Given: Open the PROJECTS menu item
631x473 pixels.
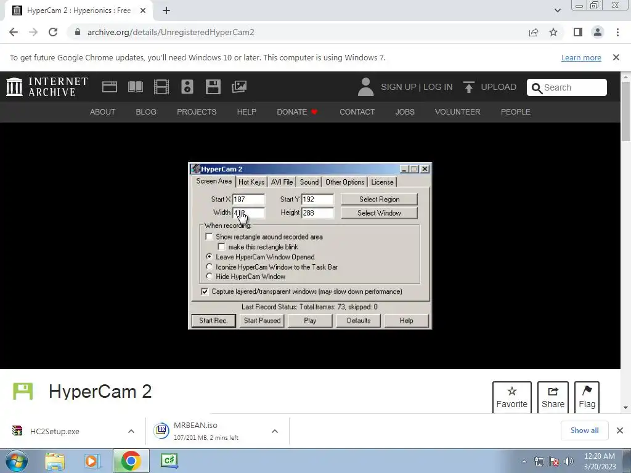Looking at the screenshot, I should (197, 112).
